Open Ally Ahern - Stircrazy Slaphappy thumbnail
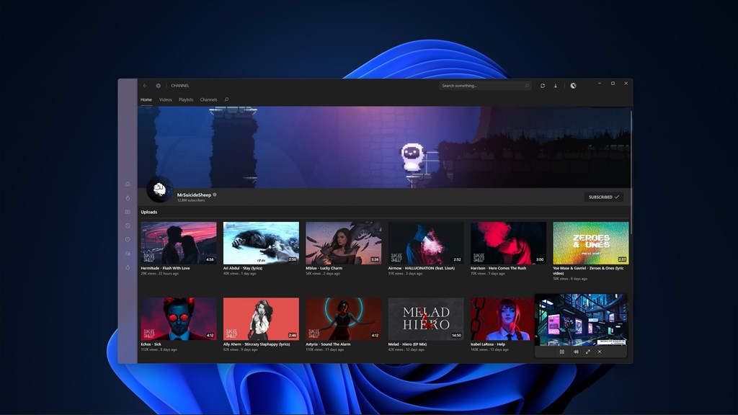Image resolution: width=738 pixels, height=415 pixels. pos(261,318)
